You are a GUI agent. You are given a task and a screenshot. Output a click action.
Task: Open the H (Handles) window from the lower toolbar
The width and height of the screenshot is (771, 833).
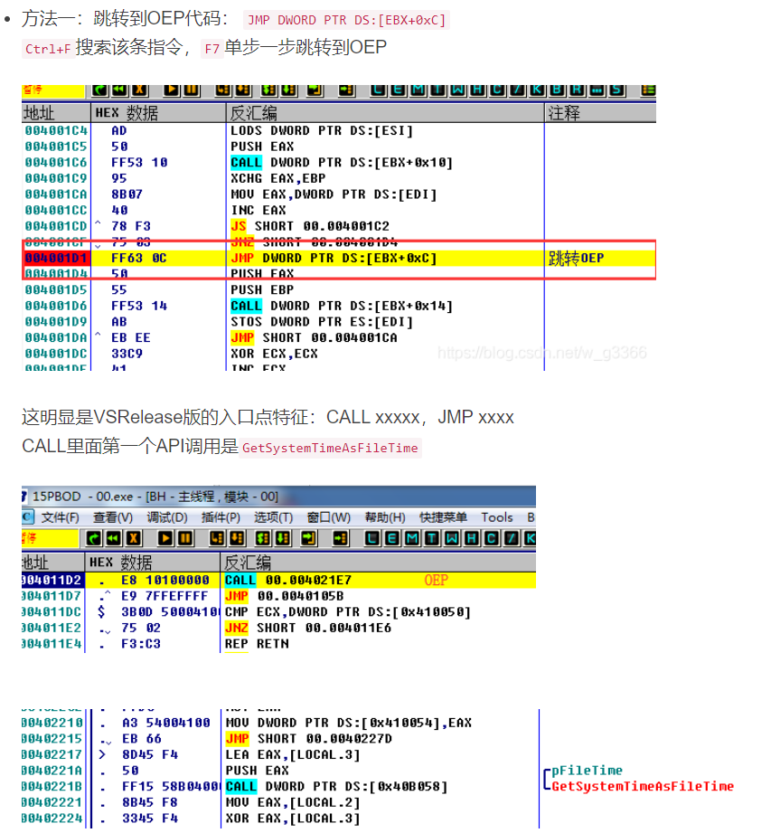coord(472,539)
